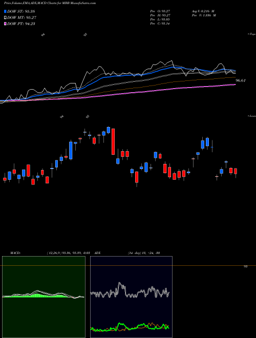This screenshot has height=338, width=256.
Task: Click the MACD: panel label
Action: point(15,253)
